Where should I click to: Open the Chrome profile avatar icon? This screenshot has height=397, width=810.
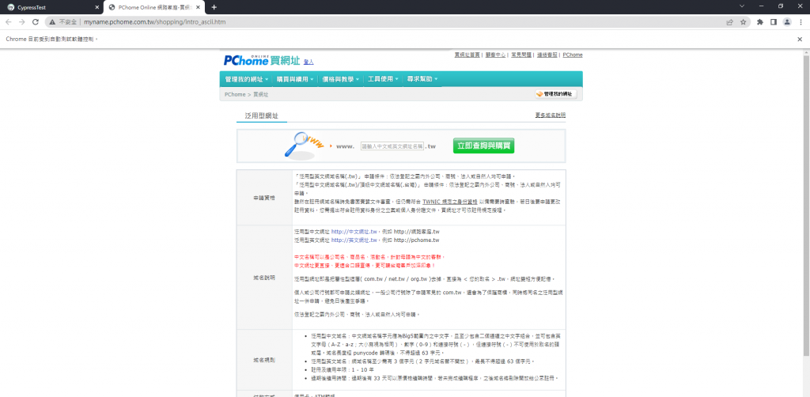click(x=787, y=22)
